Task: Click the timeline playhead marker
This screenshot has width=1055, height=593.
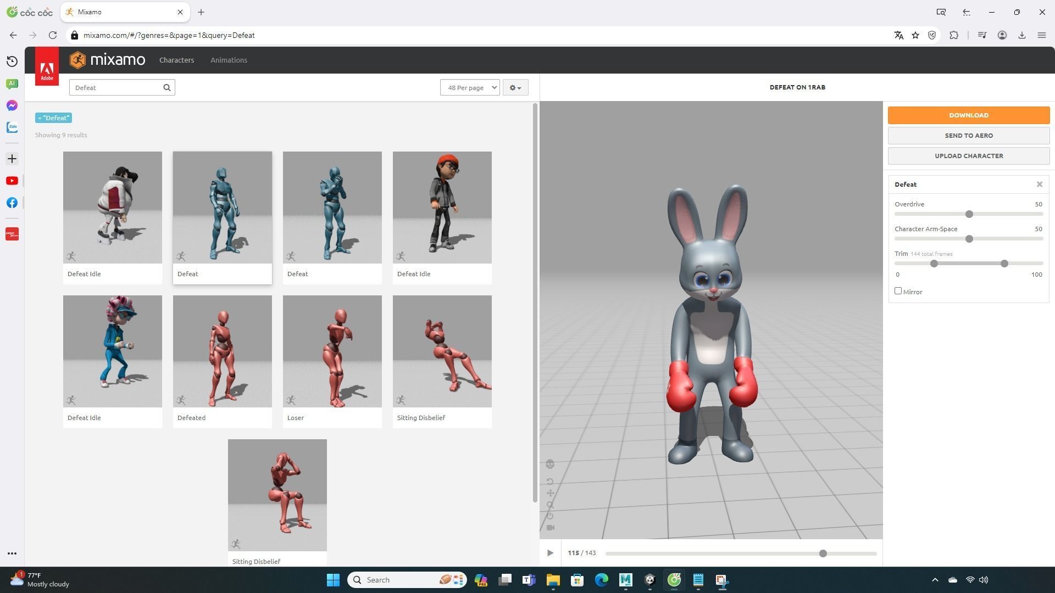Action: 823,553
